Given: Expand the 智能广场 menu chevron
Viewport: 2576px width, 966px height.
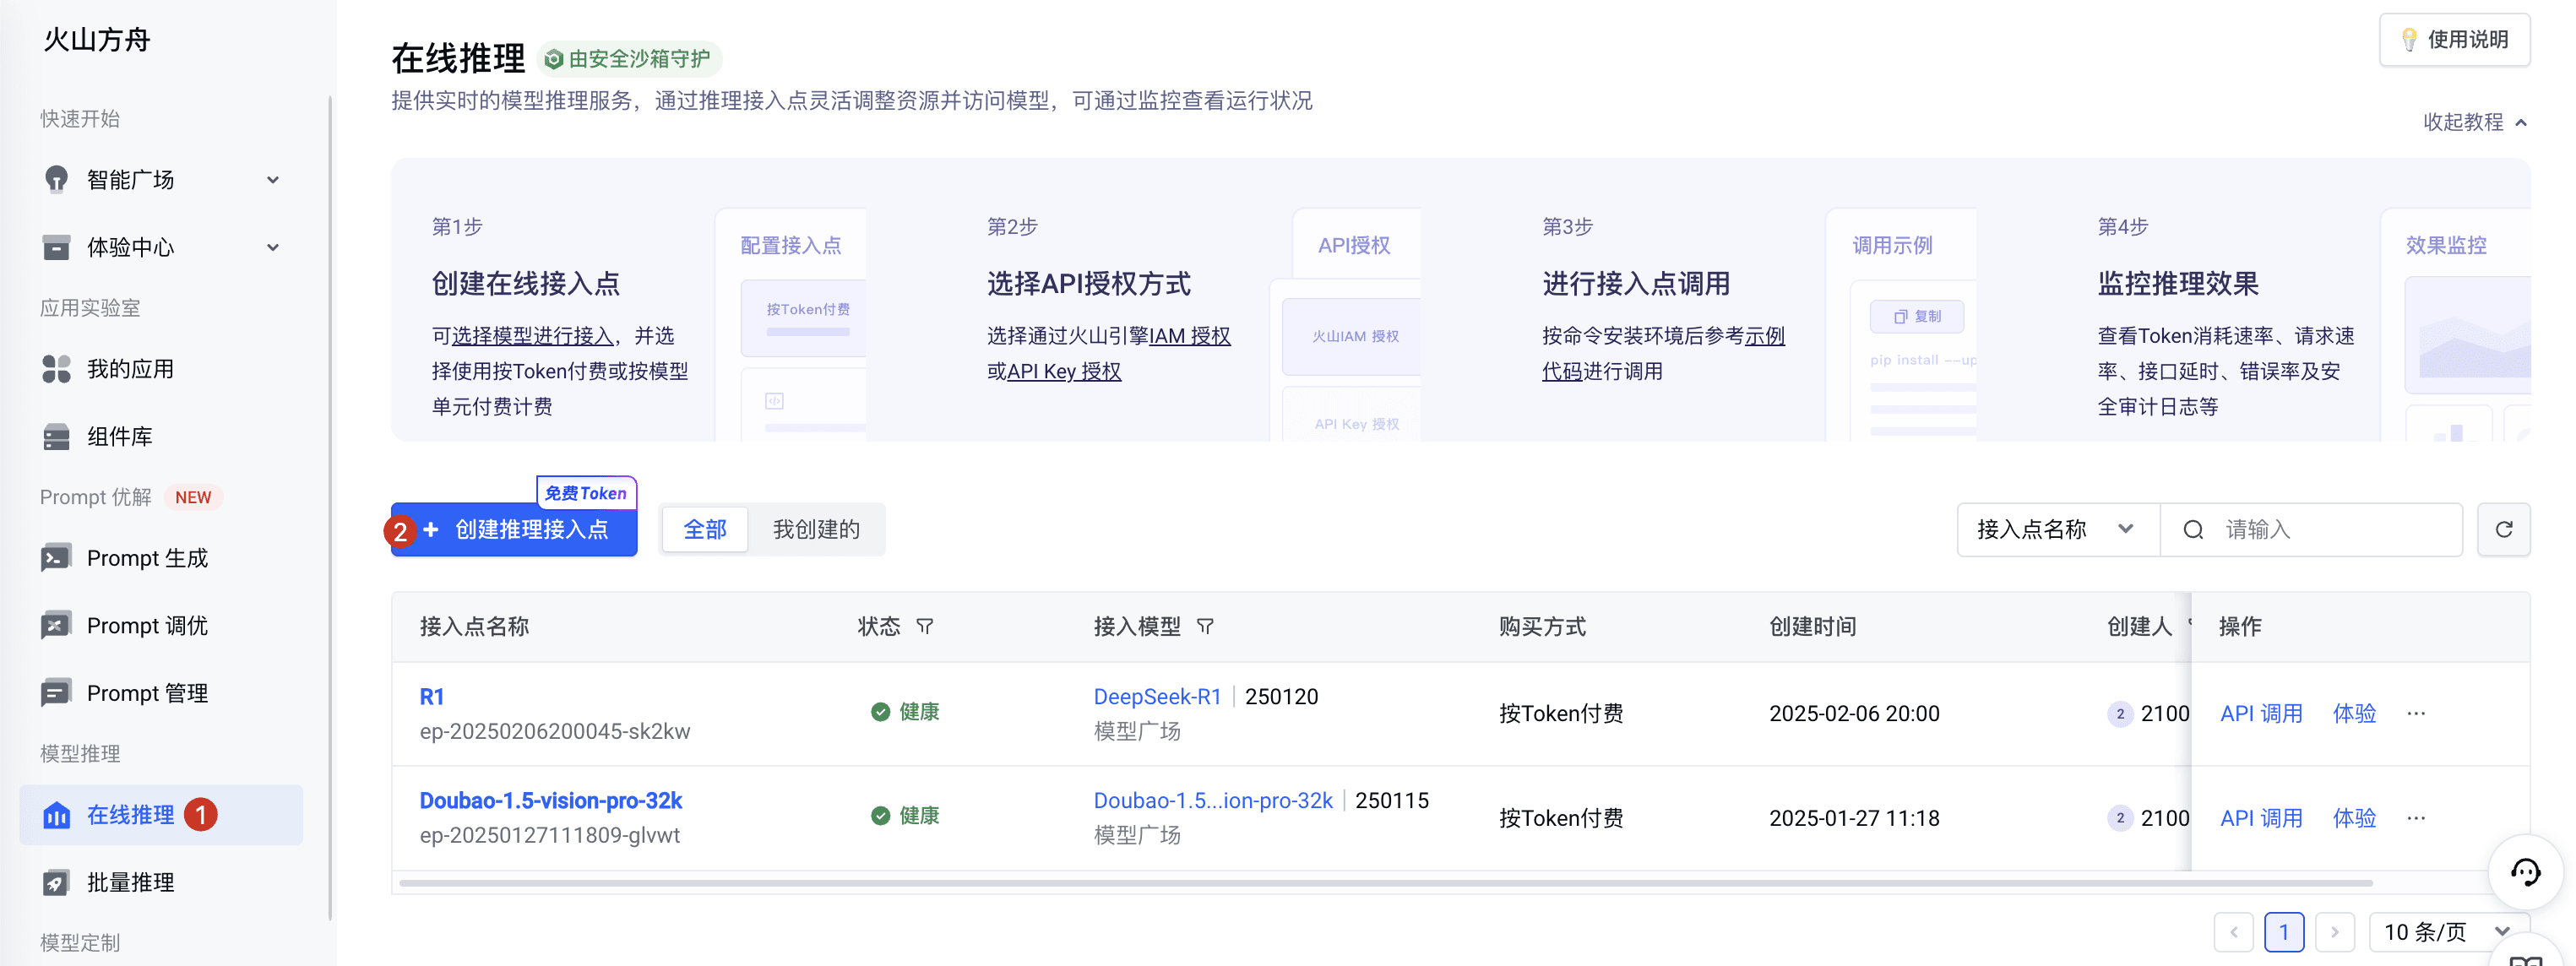Looking at the screenshot, I should pos(273,180).
